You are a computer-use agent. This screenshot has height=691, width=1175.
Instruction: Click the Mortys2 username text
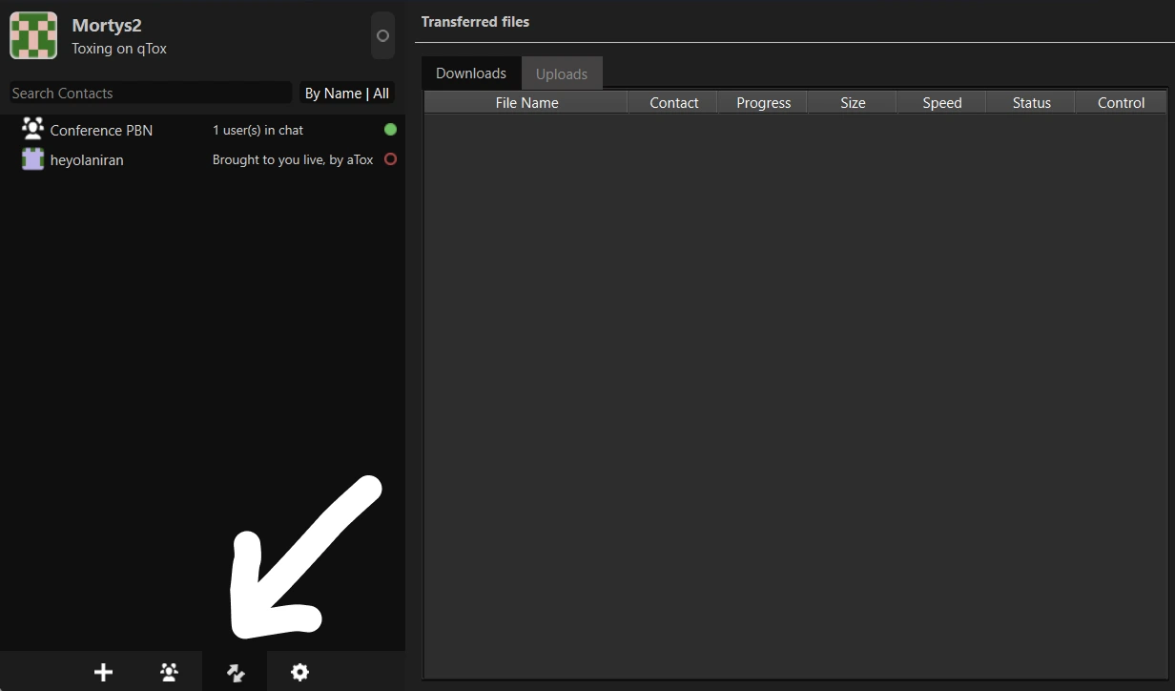(107, 26)
